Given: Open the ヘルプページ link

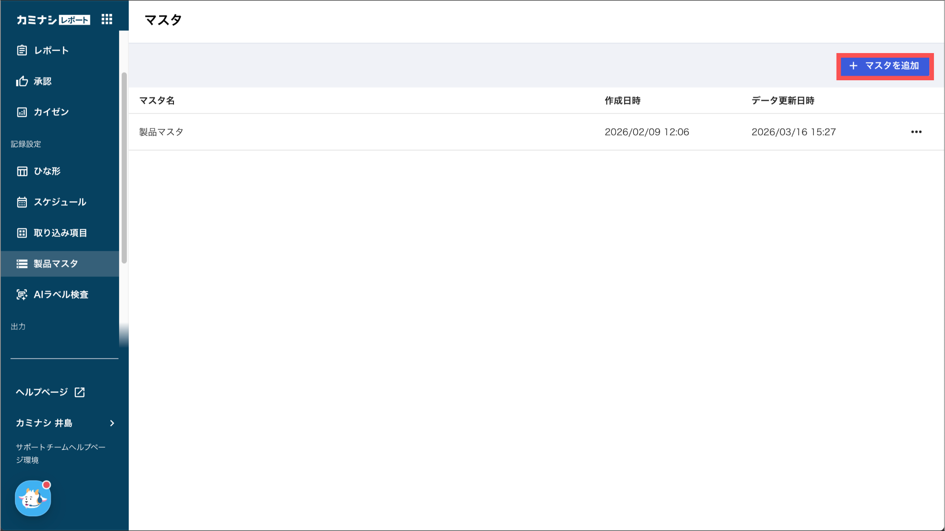Looking at the screenshot, I should [x=42, y=392].
